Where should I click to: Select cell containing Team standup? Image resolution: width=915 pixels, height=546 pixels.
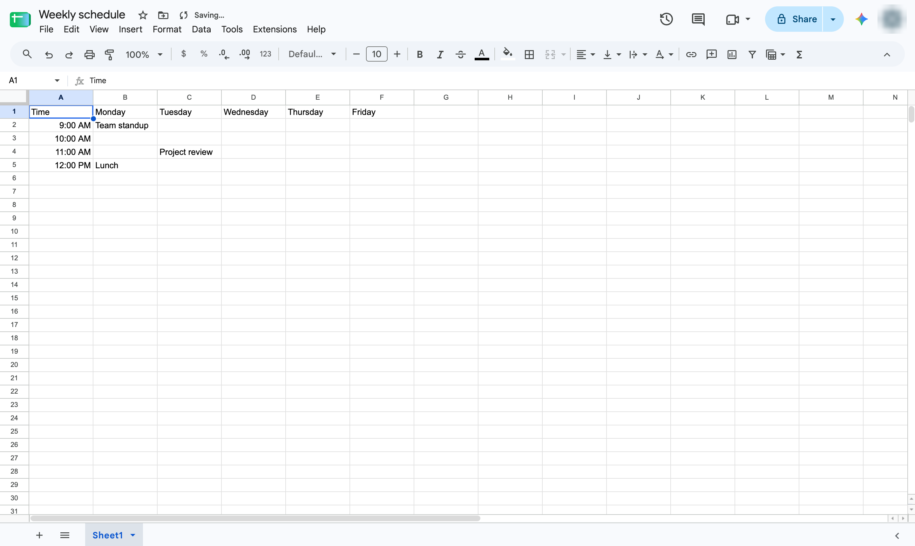pyautogui.click(x=125, y=125)
